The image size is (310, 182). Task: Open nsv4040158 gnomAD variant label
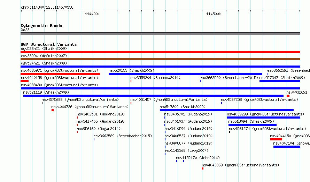[x=60, y=78]
